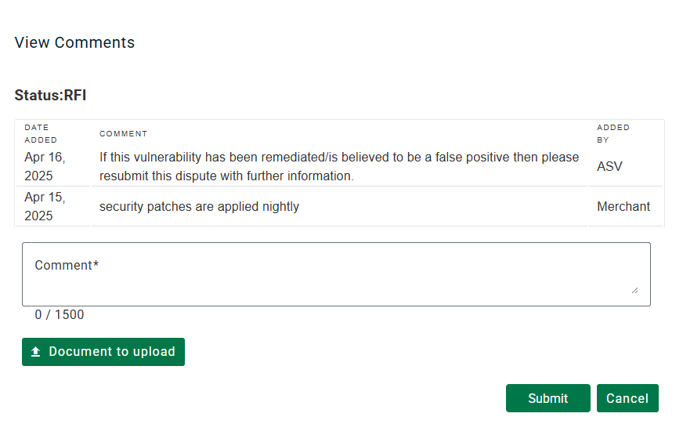This screenshot has width=683, height=435.
Task: Click the required asterisk beside Comment
Action: click(96, 264)
